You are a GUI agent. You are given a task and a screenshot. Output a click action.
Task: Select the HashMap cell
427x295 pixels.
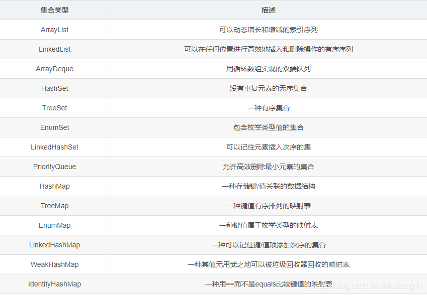[x=54, y=186]
